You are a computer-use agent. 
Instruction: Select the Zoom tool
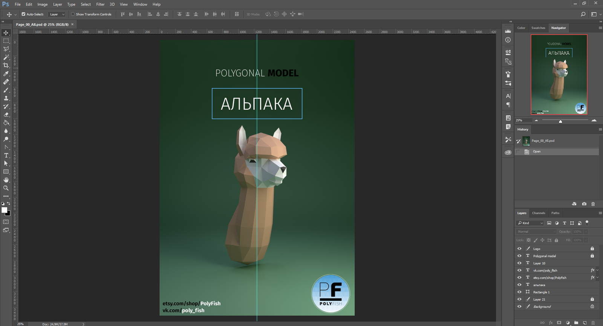click(x=6, y=188)
